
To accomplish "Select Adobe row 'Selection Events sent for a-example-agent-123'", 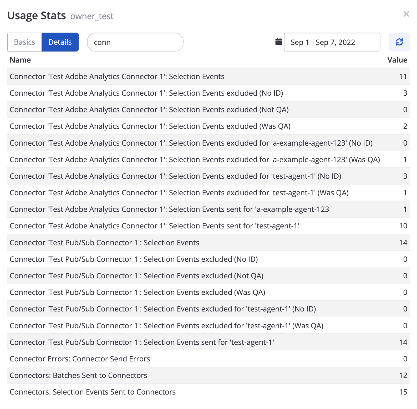I will coord(208,209).
